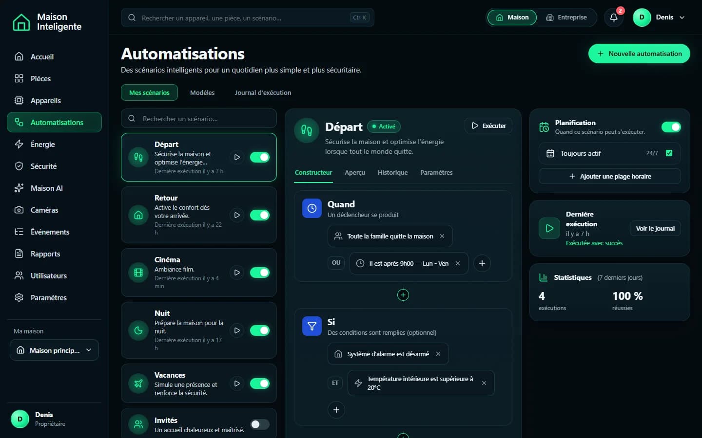Click the Invités people icon in list
The height and width of the screenshot is (438, 702).
click(x=138, y=424)
